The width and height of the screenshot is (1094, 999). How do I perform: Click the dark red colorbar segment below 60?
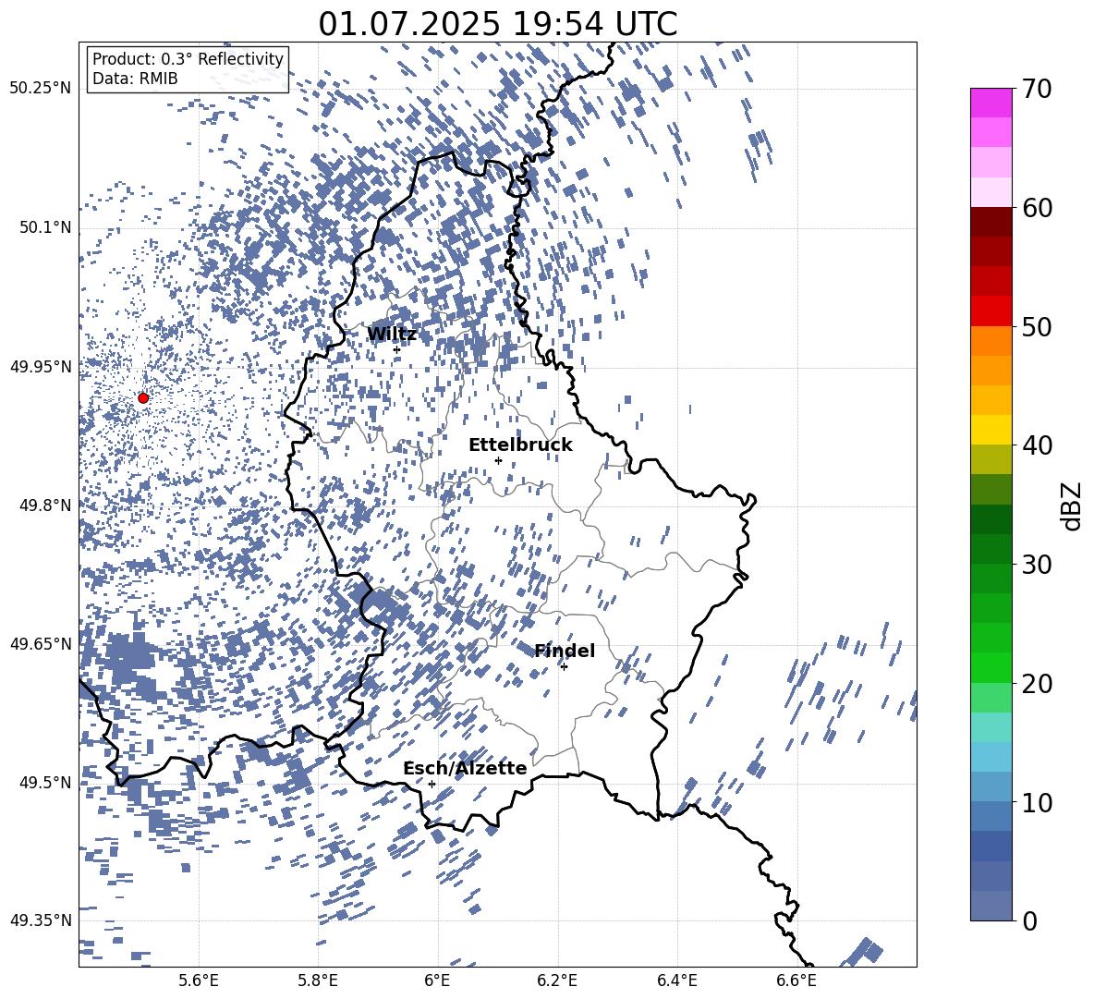[x=991, y=222]
